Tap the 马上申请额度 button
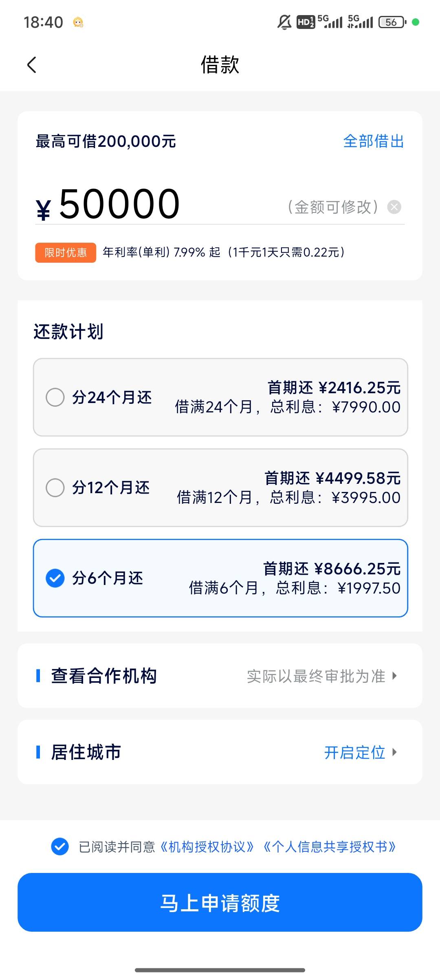 click(x=220, y=902)
